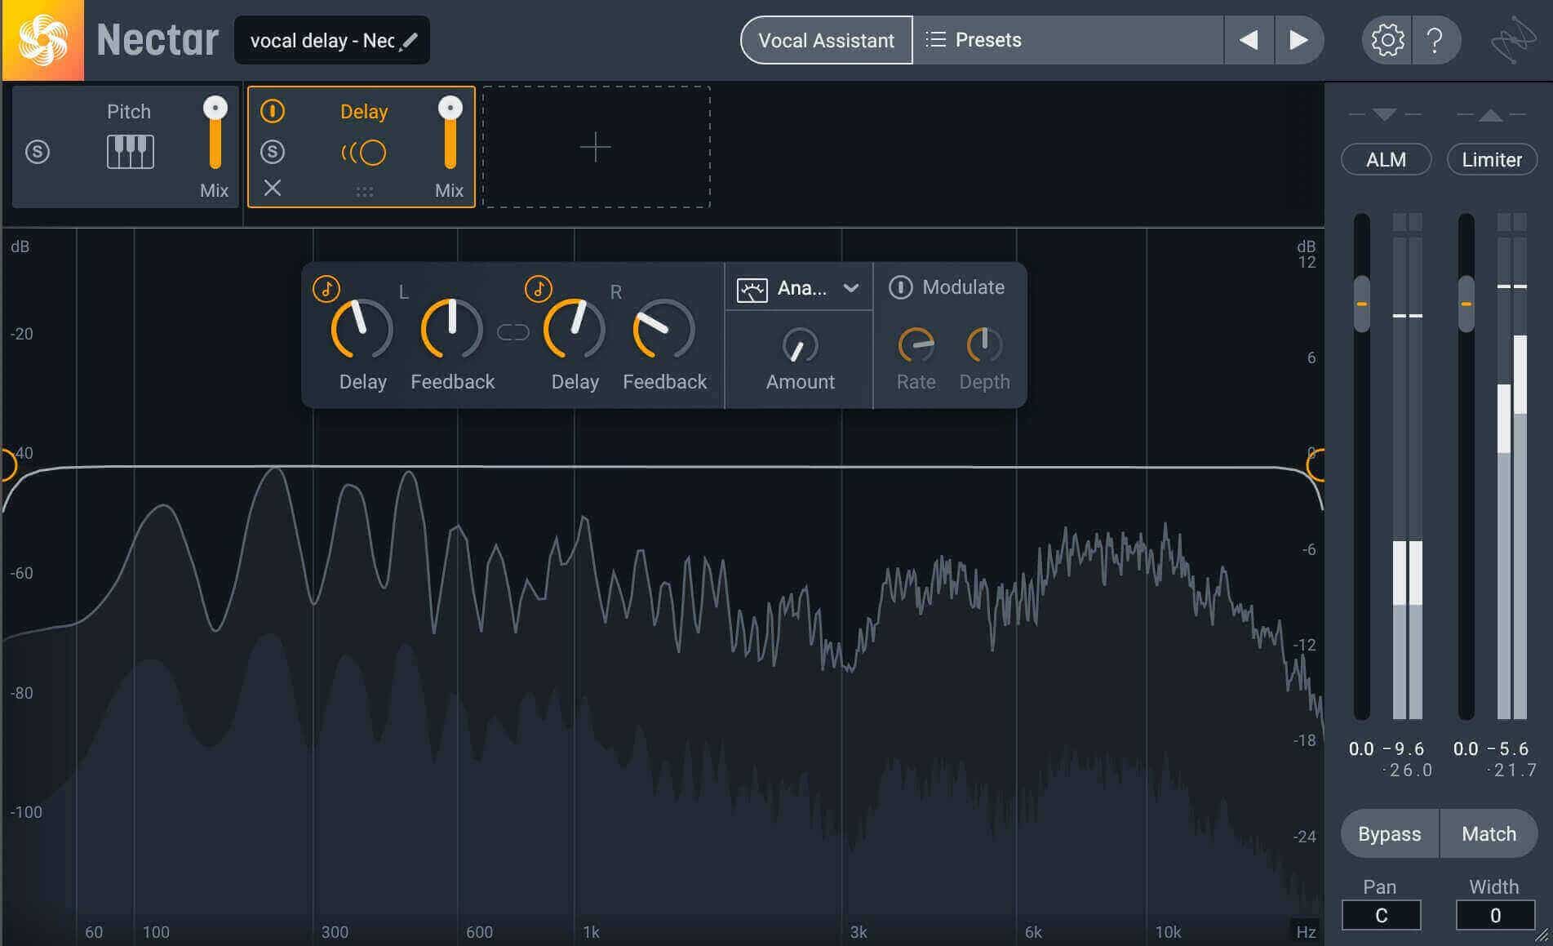
Task: Open the Vocal Assistant
Action: coord(826,40)
